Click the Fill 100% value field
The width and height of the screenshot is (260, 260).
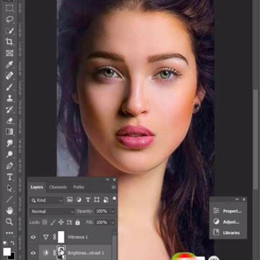(x=102, y=222)
